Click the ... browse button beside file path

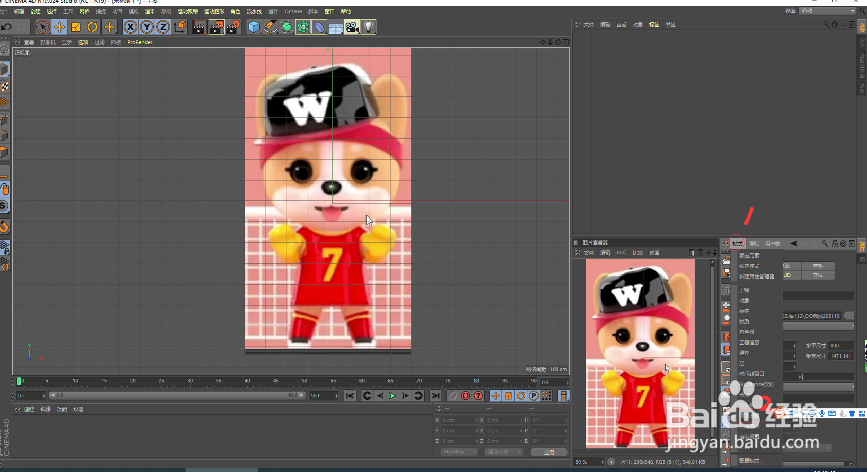click(x=850, y=316)
